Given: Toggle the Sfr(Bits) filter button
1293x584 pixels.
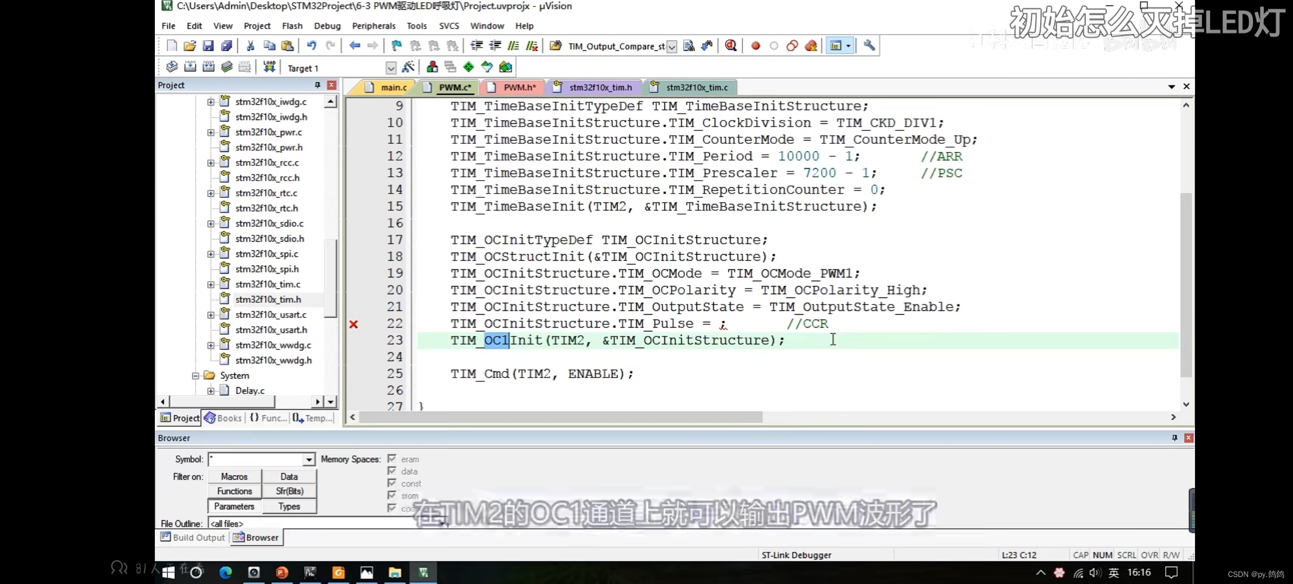Looking at the screenshot, I should point(289,491).
